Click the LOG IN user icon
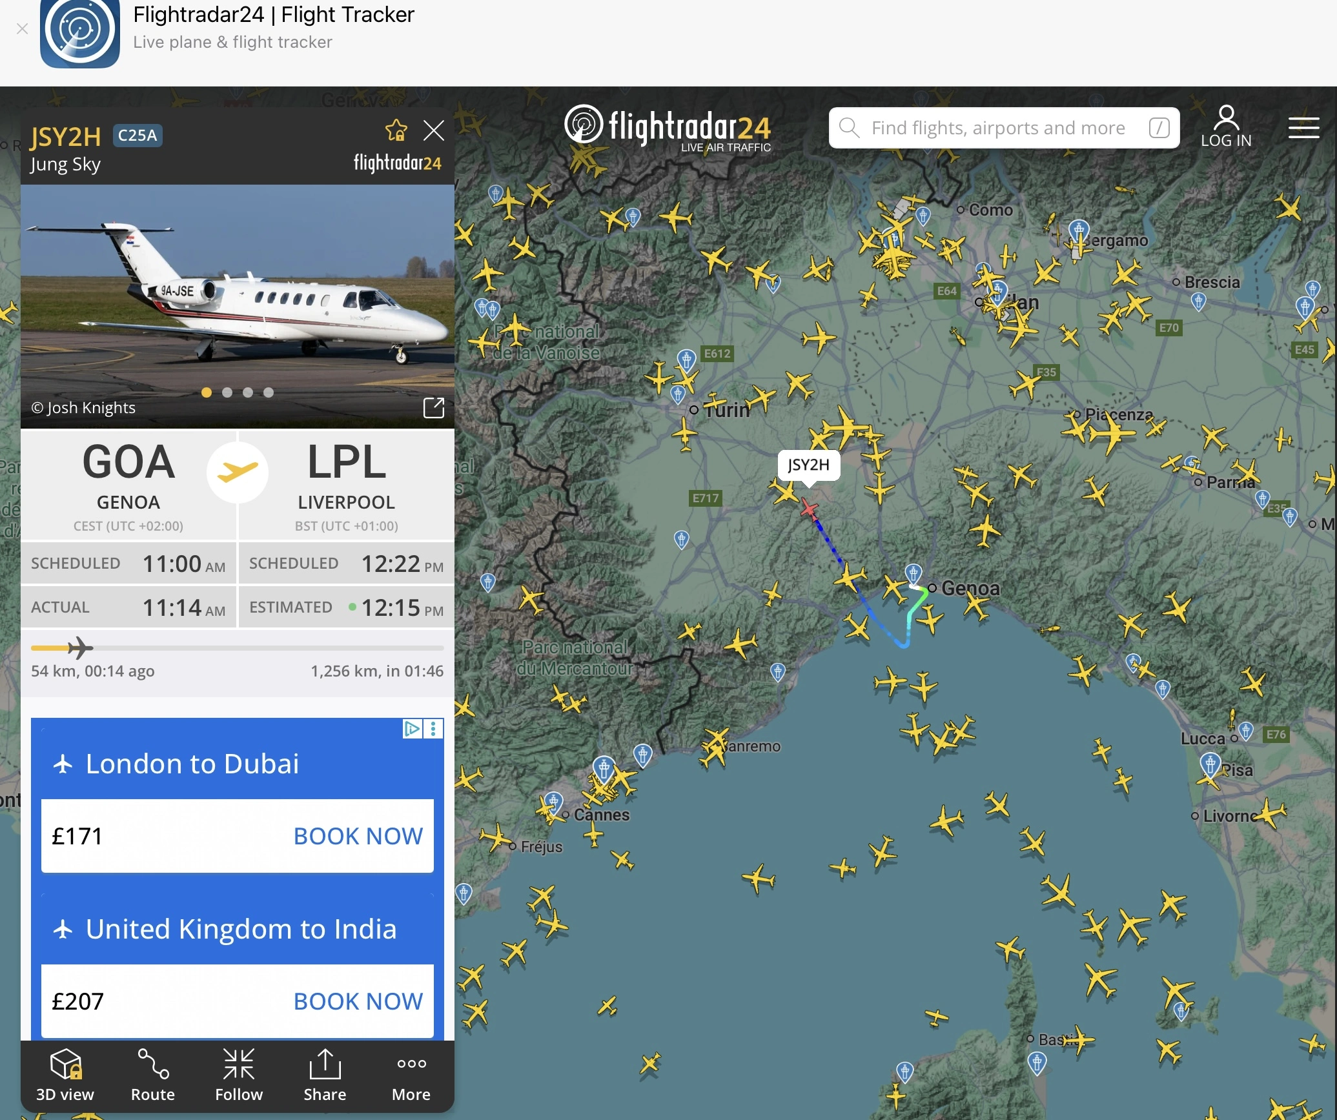Image resolution: width=1337 pixels, height=1120 pixels. [x=1225, y=128]
